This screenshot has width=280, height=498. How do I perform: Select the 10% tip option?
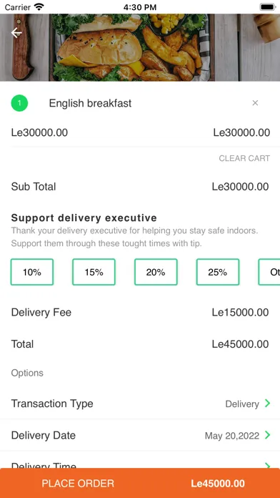point(32,272)
